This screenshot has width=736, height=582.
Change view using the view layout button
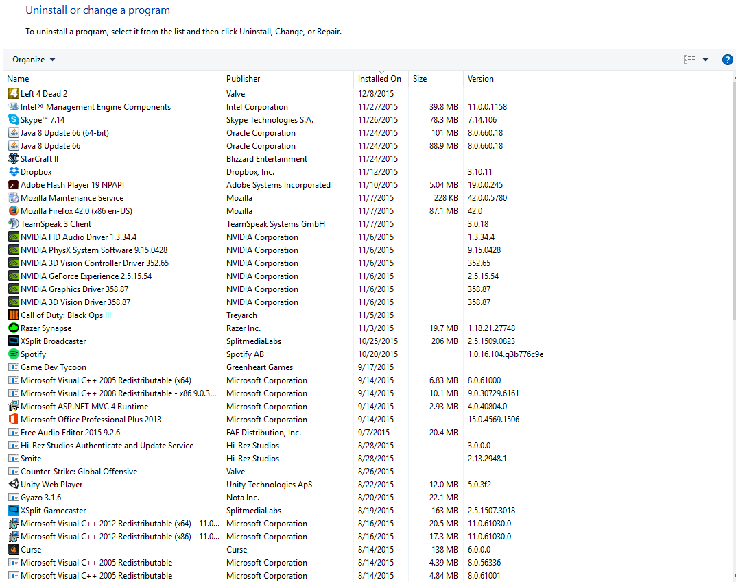coord(689,60)
